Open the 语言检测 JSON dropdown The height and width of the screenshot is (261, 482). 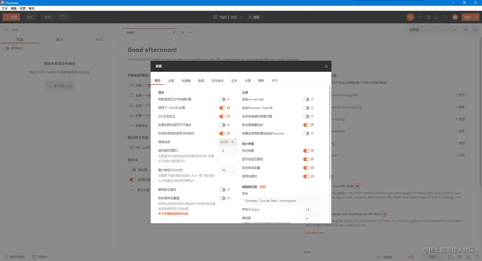(228, 142)
